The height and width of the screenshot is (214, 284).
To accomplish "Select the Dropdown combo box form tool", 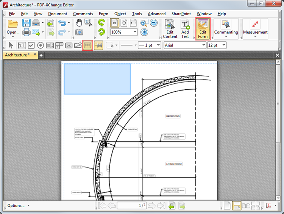I will click(59, 45).
